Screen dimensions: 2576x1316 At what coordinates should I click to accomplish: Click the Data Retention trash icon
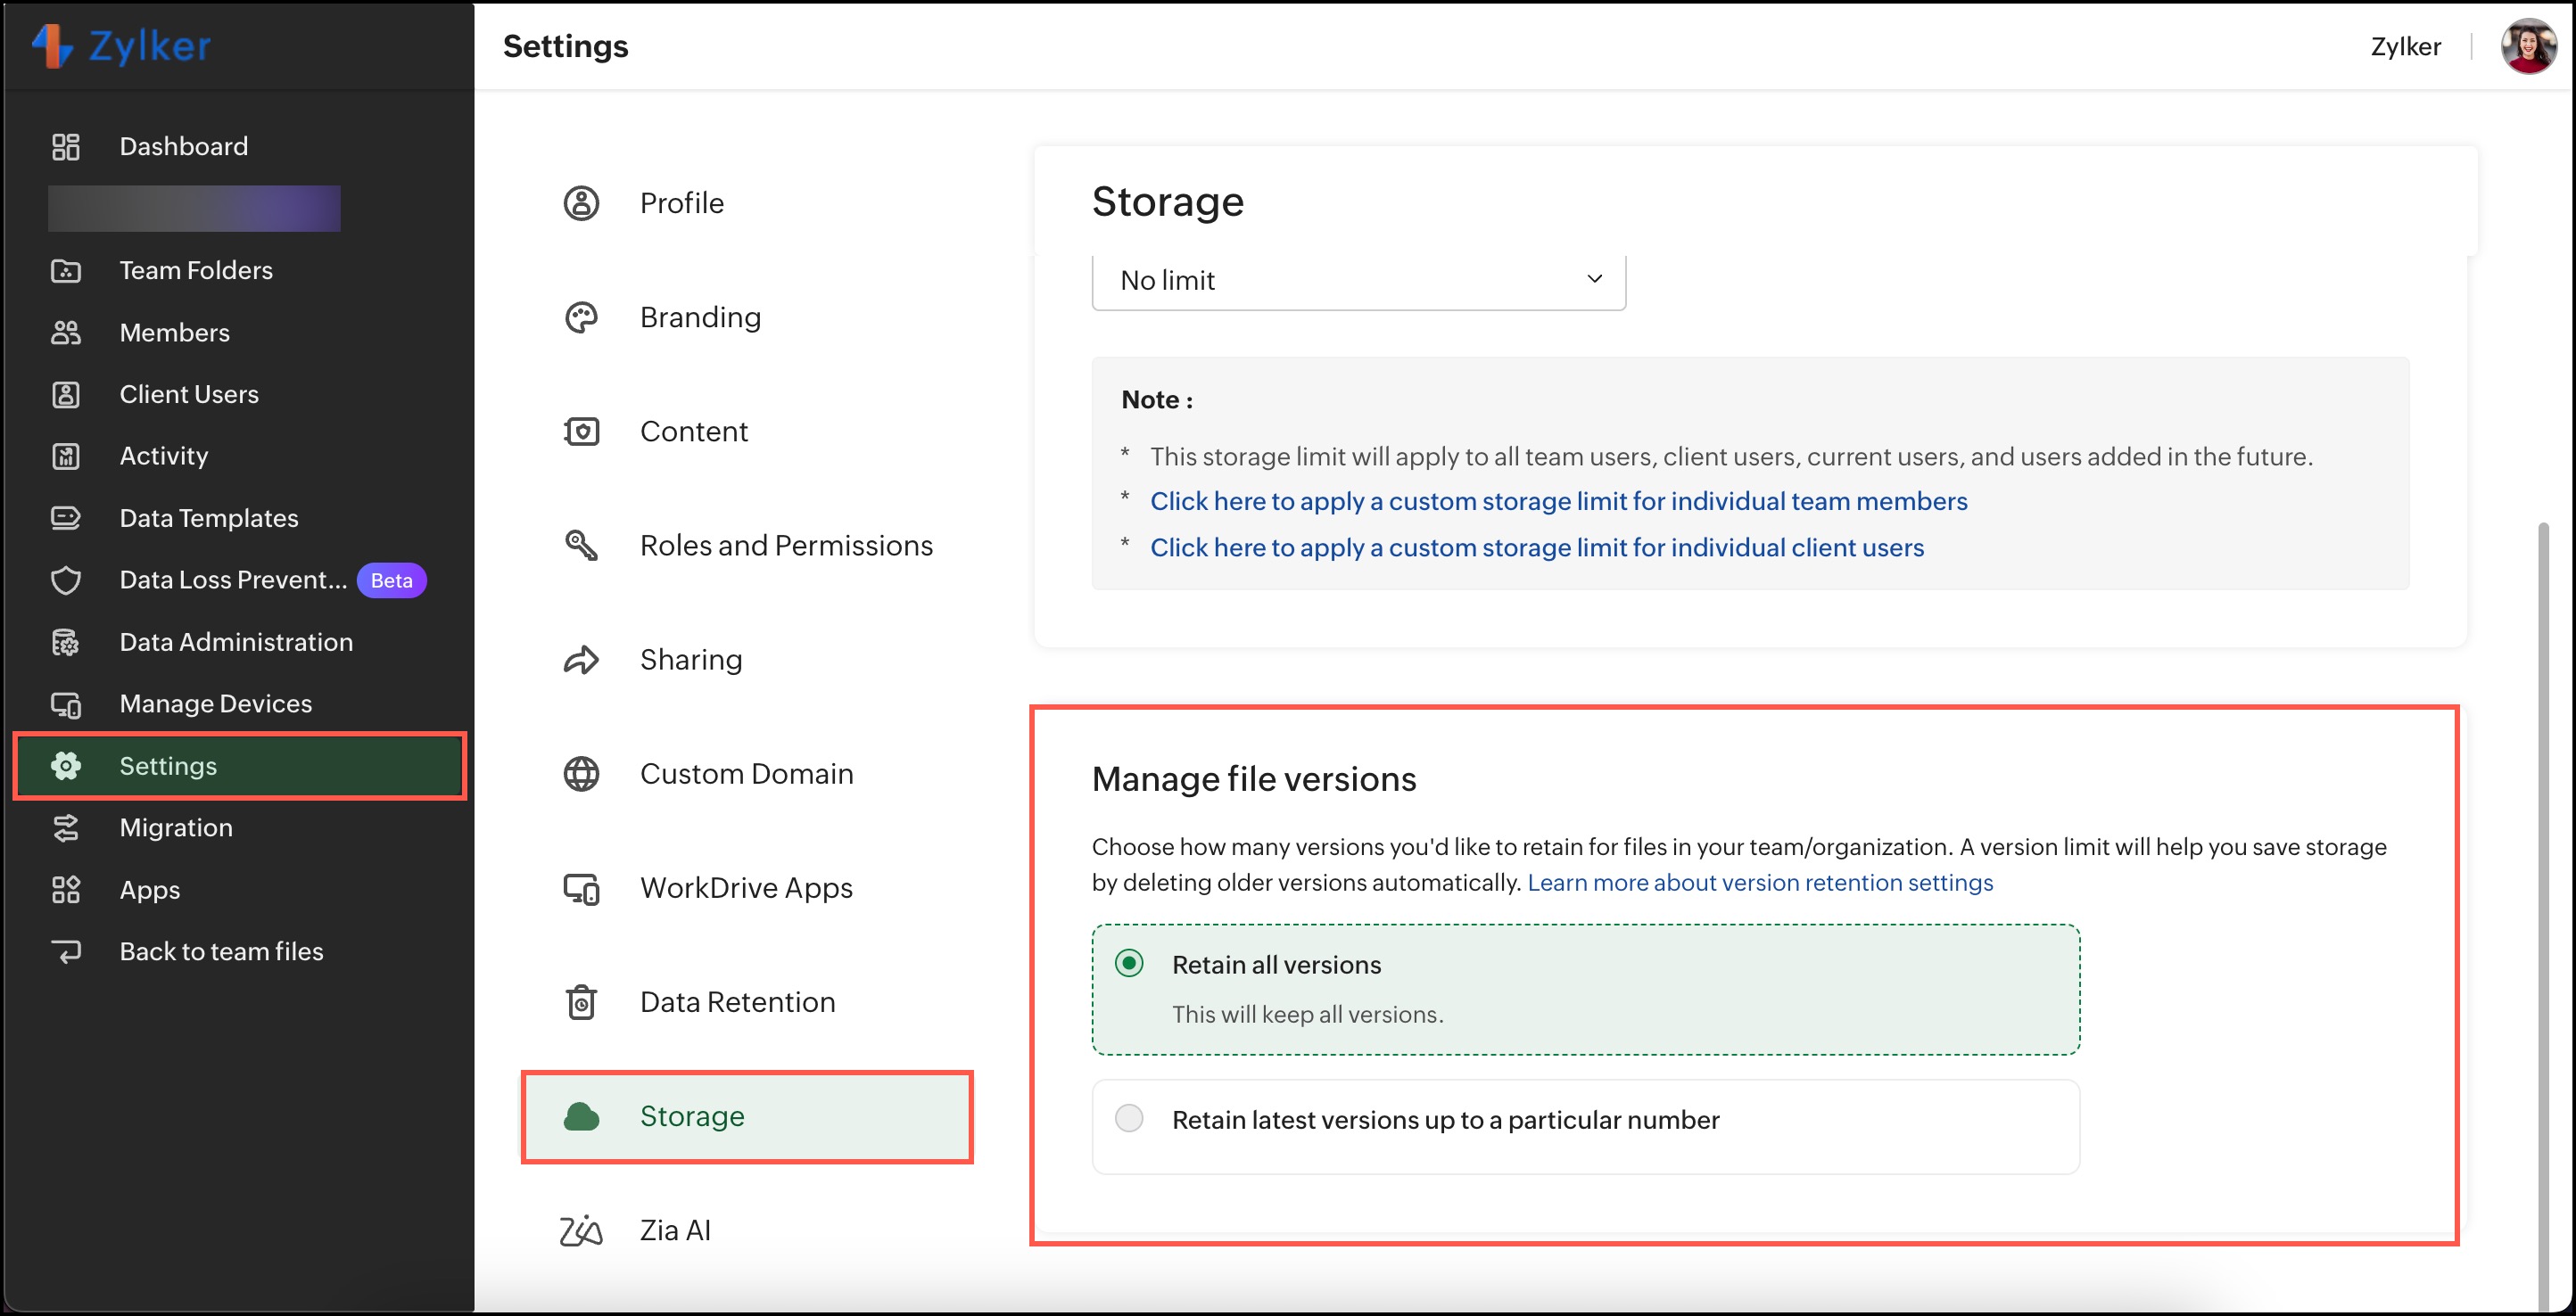581,1002
